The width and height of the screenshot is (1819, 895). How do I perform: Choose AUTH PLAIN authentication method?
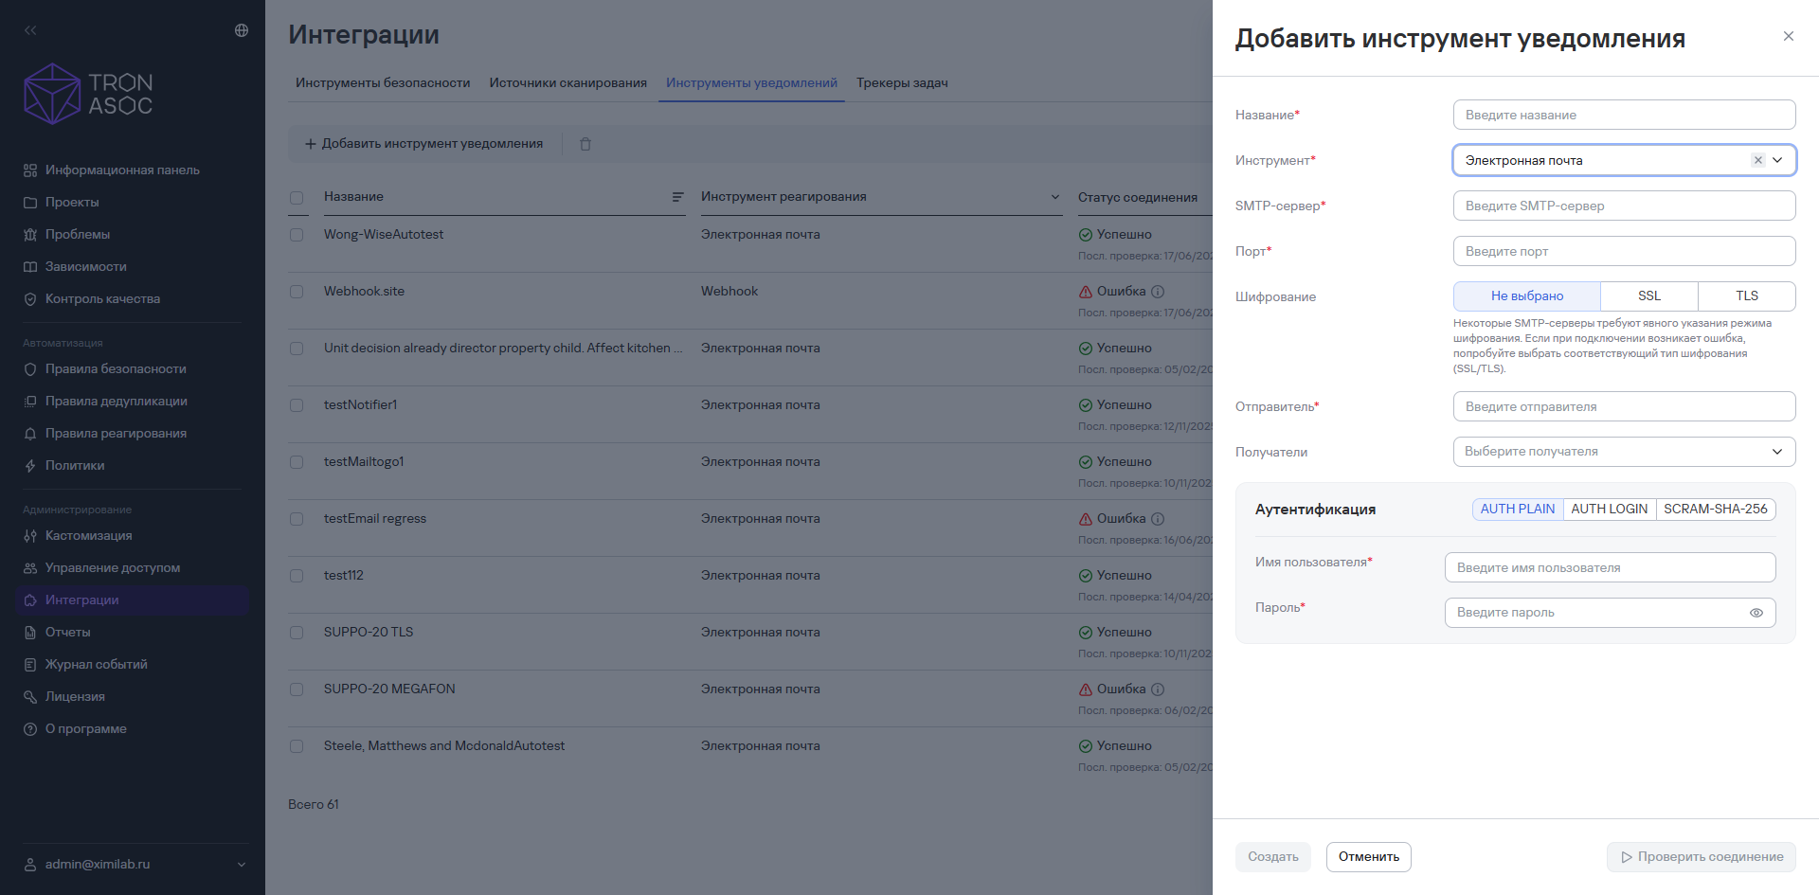pos(1518,510)
